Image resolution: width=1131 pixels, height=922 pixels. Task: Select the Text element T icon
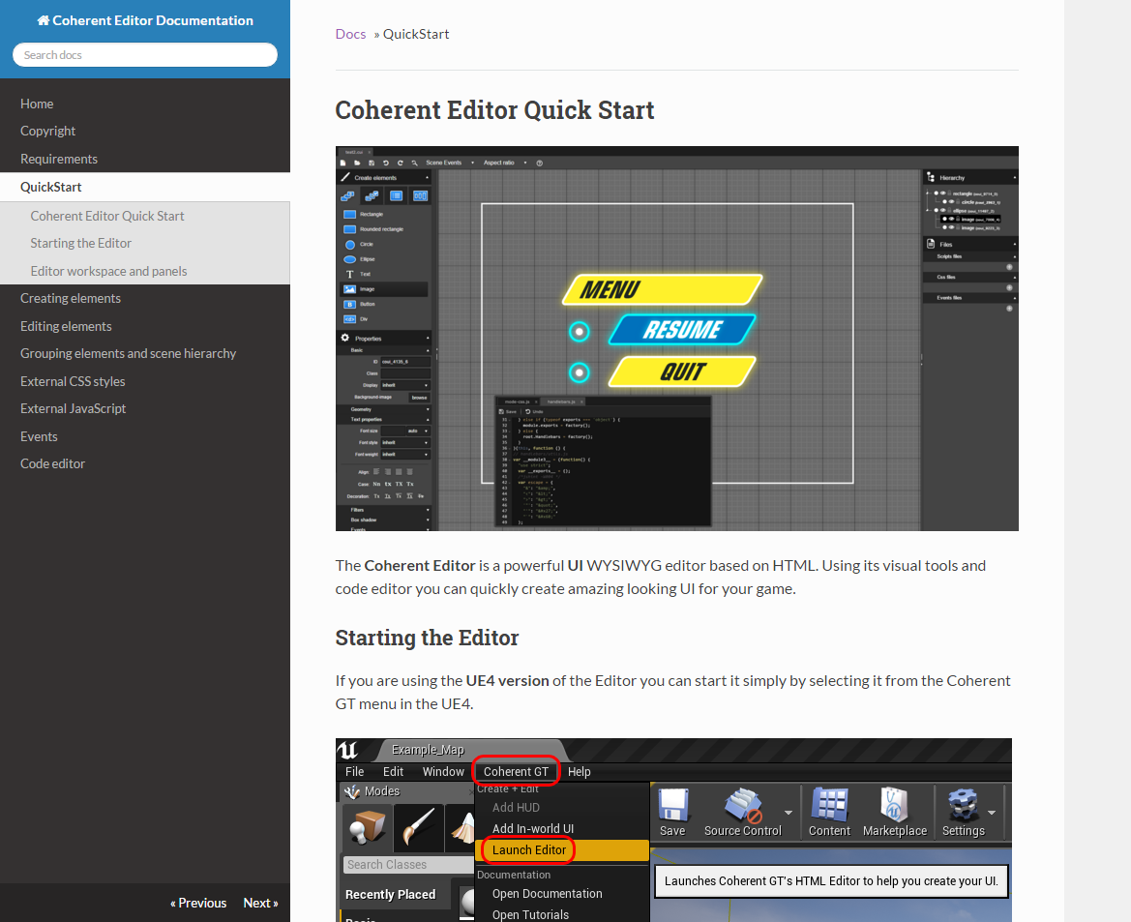[350, 275]
